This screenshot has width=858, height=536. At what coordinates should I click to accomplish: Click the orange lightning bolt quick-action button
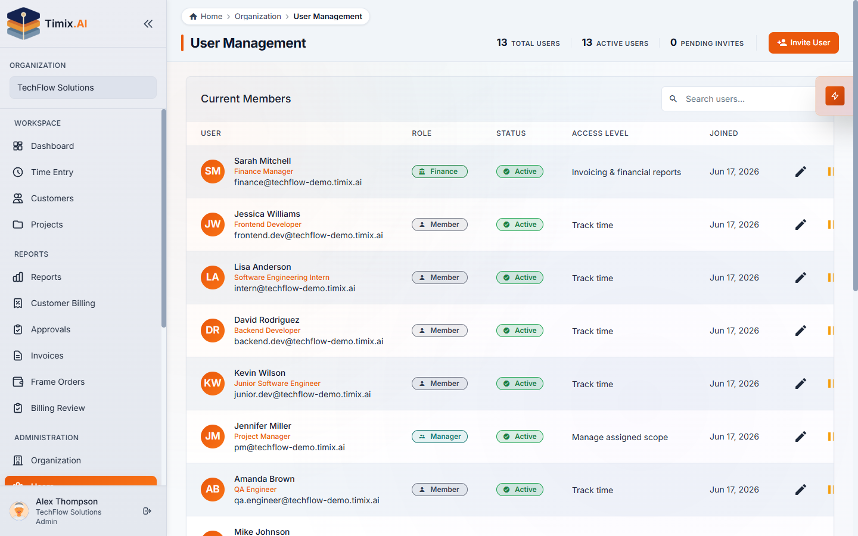pyautogui.click(x=835, y=96)
